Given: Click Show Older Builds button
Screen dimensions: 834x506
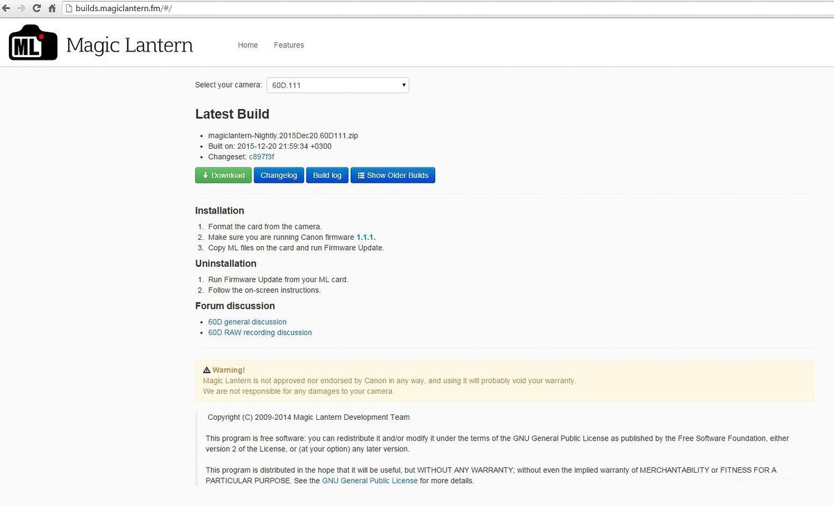Looking at the screenshot, I should click(x=393, y=175).
